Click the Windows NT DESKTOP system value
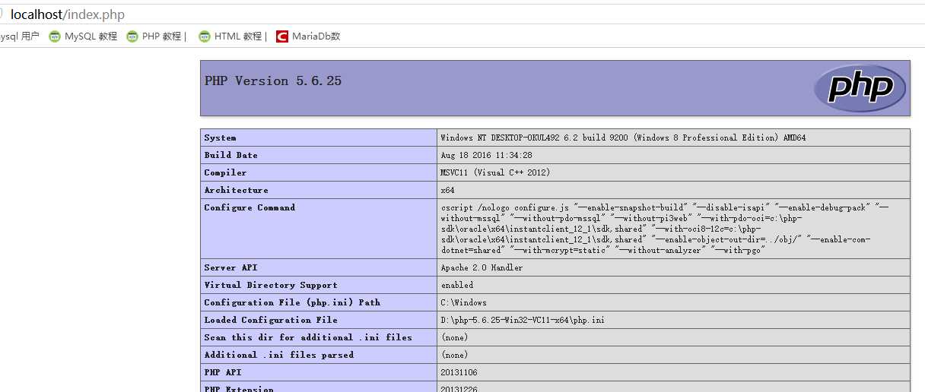 tap(623, 138)
